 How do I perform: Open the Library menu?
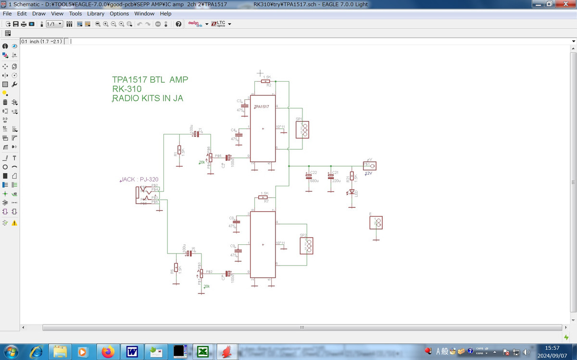(x=96, y=13)
